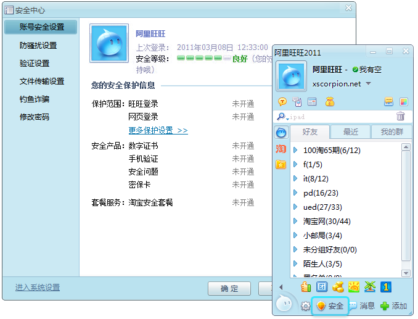Open the sun weather app icon
The height and width of the screenshot is (319, 418).
(354, 287)
